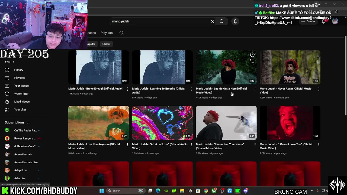The image size is (347, 195).
Task: Play the Let Me Outta Here thumbnail
Action: (226, 67)
